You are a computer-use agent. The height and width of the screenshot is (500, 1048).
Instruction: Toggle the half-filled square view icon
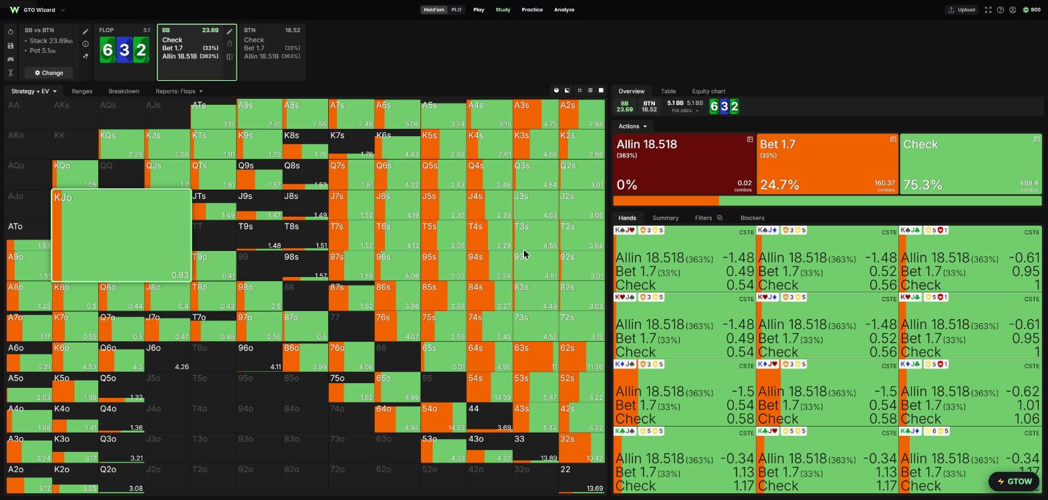[567, 91]
